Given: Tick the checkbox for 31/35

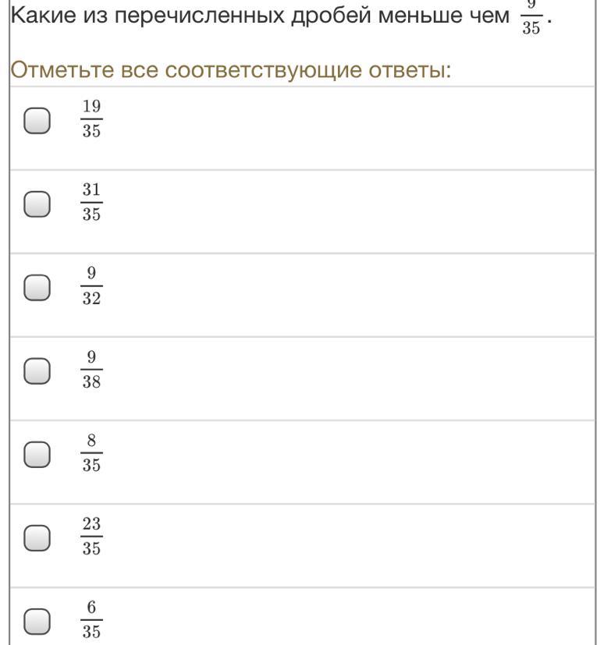Looking at the screenshot, I should pos(37,204).
